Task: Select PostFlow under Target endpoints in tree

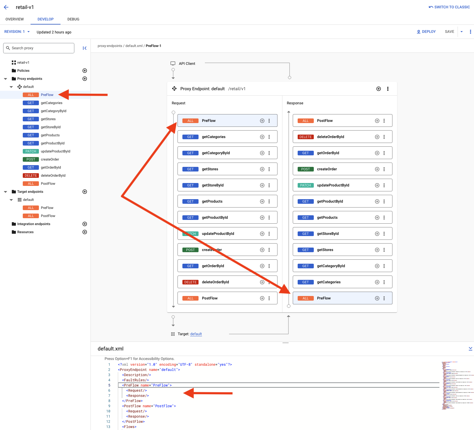Action: coord(48,216)
